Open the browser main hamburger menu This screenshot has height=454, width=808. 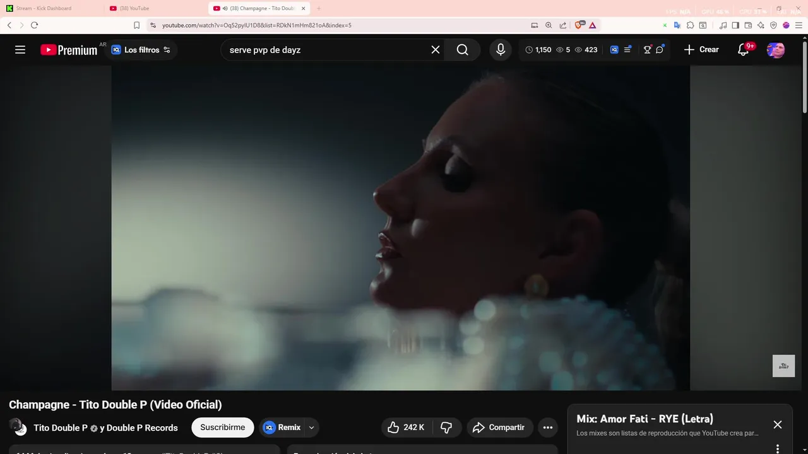799,25
